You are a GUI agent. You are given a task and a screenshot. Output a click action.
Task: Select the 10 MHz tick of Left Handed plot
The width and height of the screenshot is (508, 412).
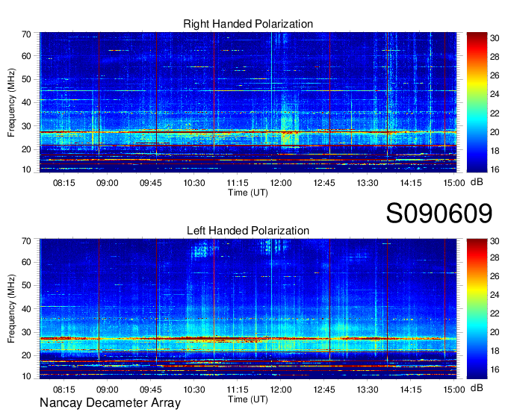tap(26, 376)
